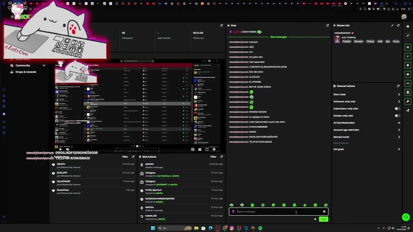Filter the Activity Feed
Screen dimensions: 413x232
[x=125, y=157]
